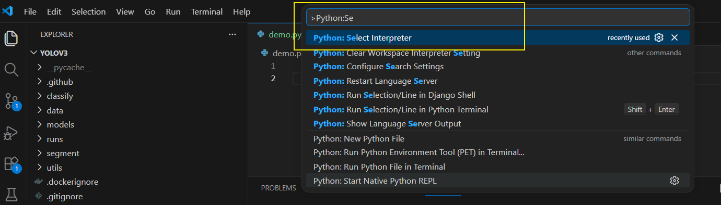Open the Go menu
The height and width of the screenshot is (205, 721).
(150, 11)
